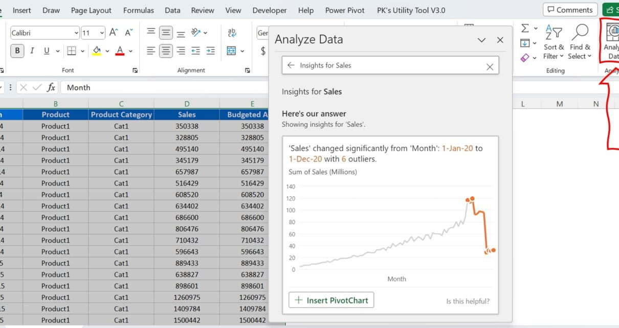Viewport: 619px width, 328px height.
Task: Click the Wrap Text icon
Action: 232,32
